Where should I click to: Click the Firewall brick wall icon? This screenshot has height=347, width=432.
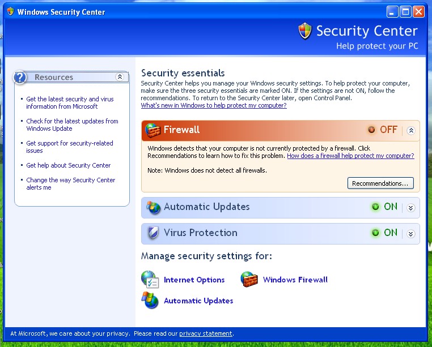point(153,130)
